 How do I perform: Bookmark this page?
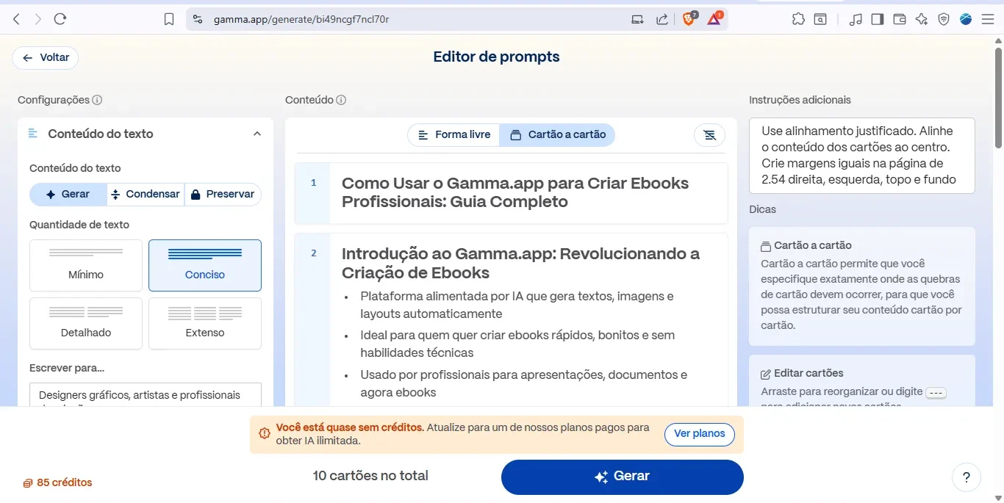coord(169,19)
